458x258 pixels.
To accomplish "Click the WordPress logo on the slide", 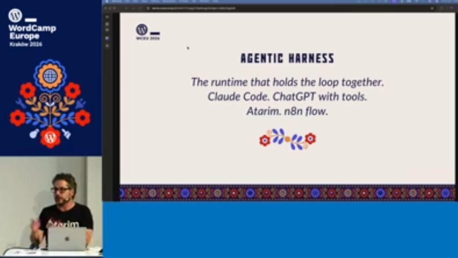I will pos(142,30).
